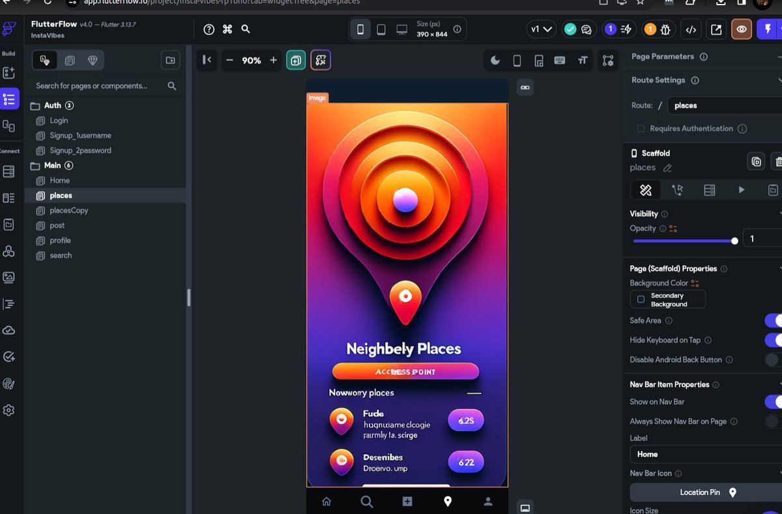Enable Disable Android Back Button
The image size is (782, 514).
click(775, 359)
